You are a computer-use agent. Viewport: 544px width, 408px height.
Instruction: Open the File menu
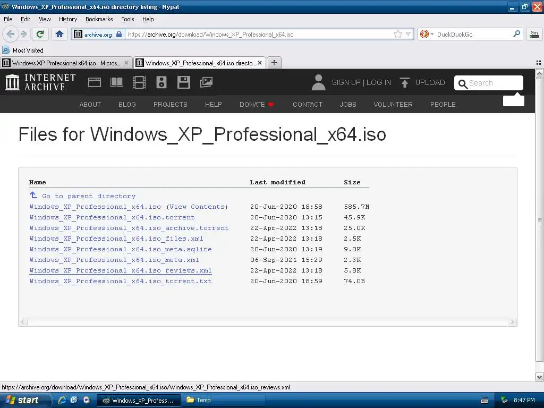8,19
